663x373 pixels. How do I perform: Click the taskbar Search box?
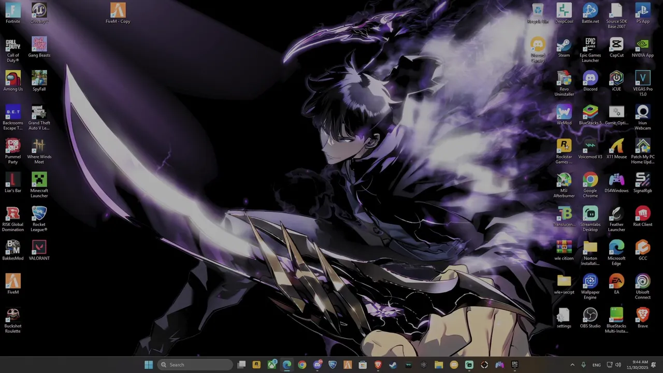(195, 365)
